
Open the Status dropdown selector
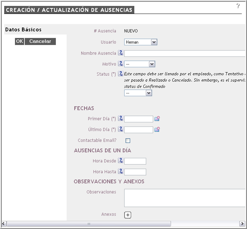coord(138,93)
